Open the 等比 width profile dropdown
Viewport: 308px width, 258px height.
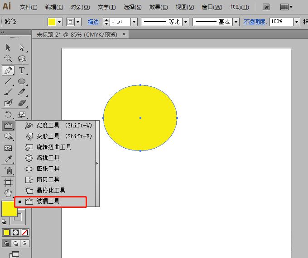tap(186, 22)
